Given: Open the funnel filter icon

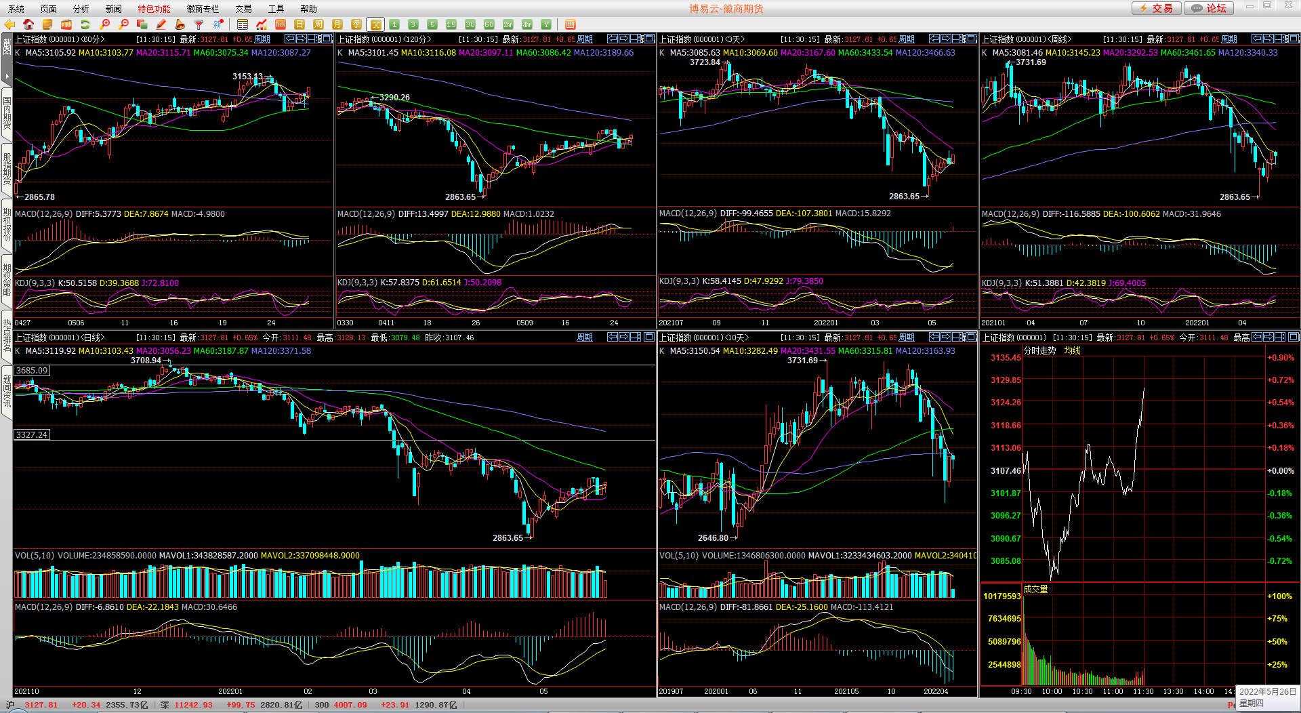Looking at the screenshot, I should (x=199, y=24).
